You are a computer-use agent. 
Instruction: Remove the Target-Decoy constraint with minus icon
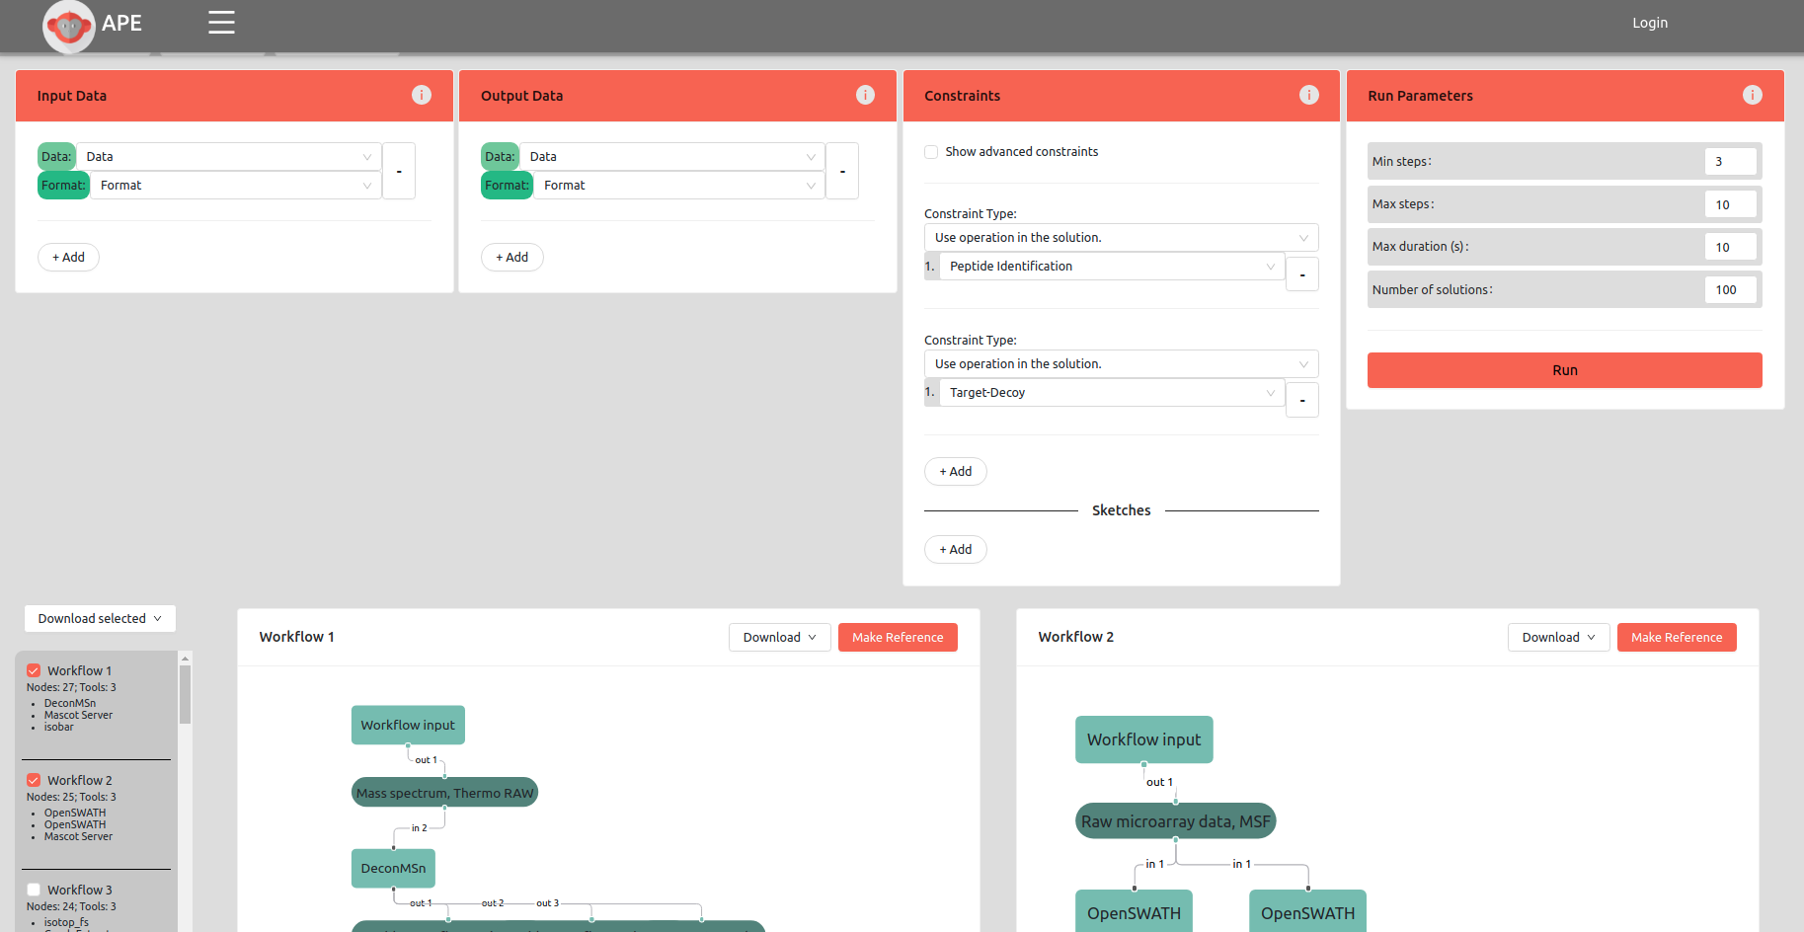1301,400
